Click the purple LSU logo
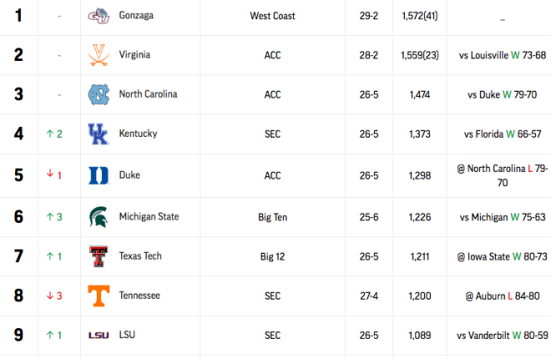This screenshot has width=551, height=359. coord(99,335)
